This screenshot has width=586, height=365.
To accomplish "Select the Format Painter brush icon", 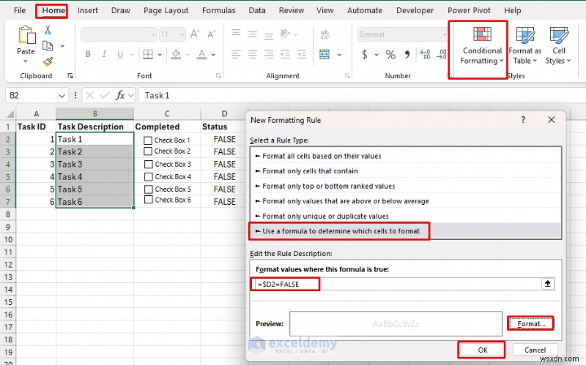I will click(x=48, y=61).
